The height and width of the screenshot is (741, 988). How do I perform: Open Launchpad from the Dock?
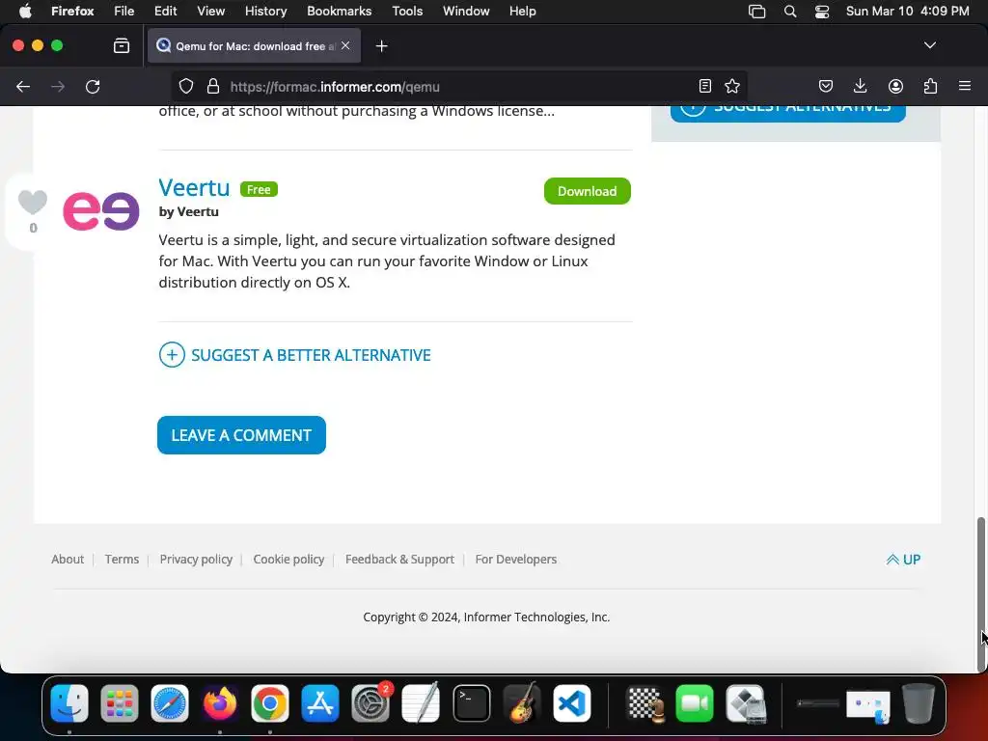pyautogui.click(x=119, y=702)
